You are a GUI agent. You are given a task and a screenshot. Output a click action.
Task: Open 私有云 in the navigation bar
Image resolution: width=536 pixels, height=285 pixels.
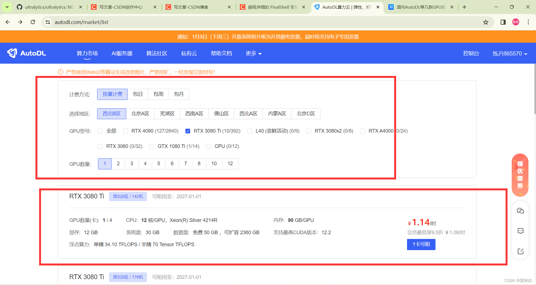click(x=189, y=53)
